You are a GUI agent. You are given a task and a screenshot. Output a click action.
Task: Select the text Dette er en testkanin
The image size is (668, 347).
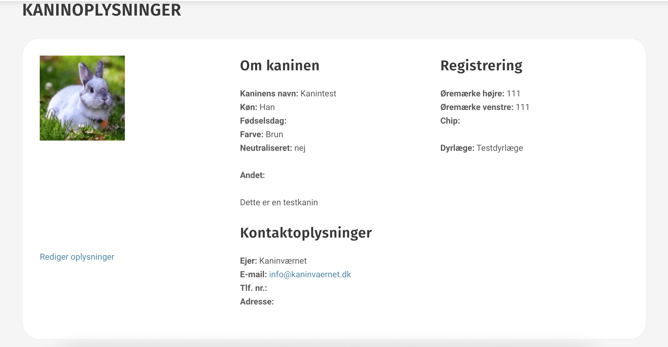279,202
